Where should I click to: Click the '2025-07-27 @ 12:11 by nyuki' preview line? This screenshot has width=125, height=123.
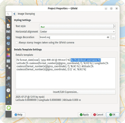[x=30, y=97]
